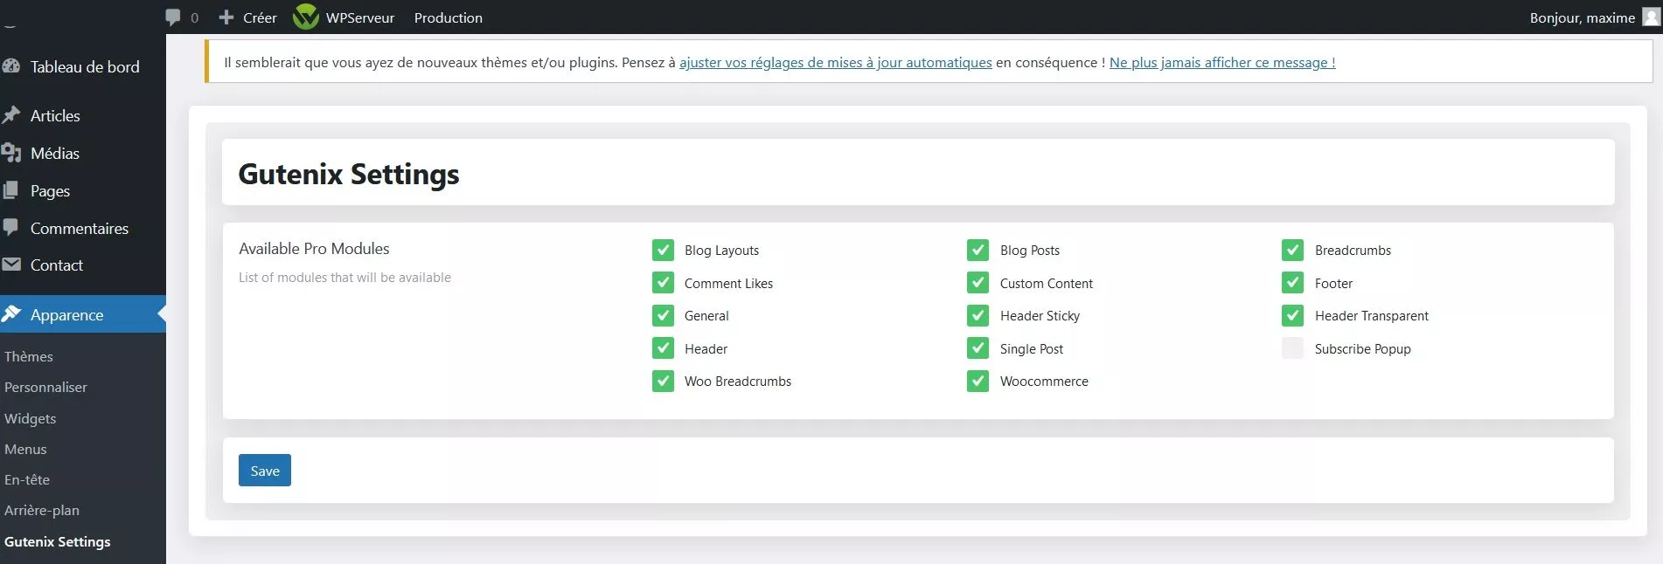Click the Commentaires speech bubble icon
This screenshot has height=564, width=1663.
click(10, 228)
